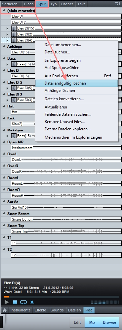122x330 pixels.
Task: Seek in the orange preview progress bar
Action: click(x=61, y=297)
